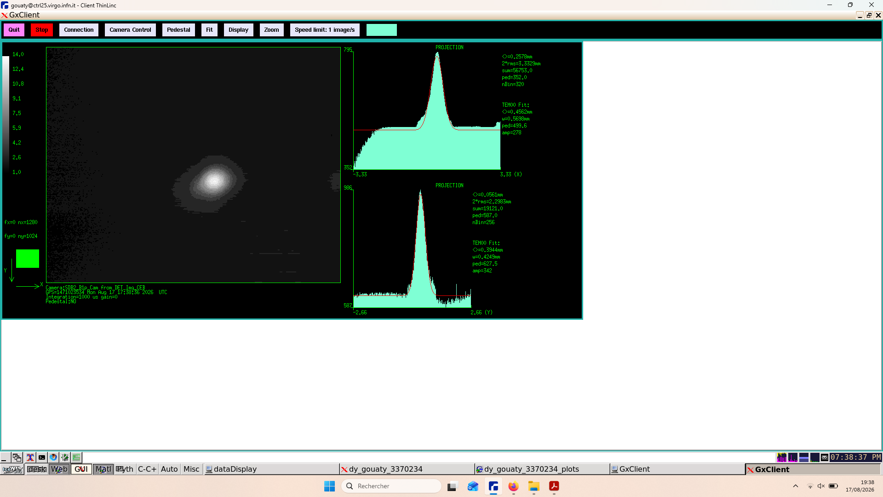
Task: Click the Wi-Fi network tray icon
Action: pos(810,486)
